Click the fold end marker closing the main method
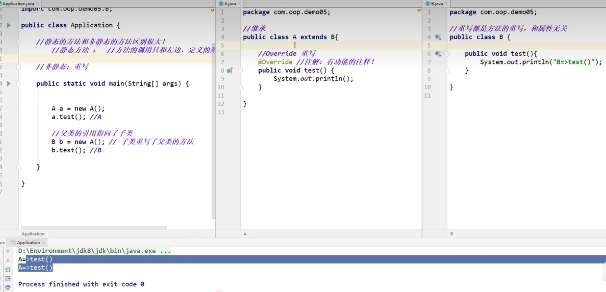The width and height of the screenshot is (606, 292). 18,167
